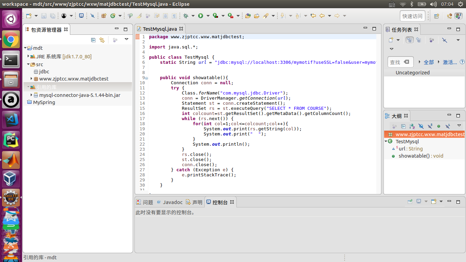Image resolution: width=466 pixels, height=262 pixels.
Task: Click the Back navigation arrow
Action: tap(322, 16)
